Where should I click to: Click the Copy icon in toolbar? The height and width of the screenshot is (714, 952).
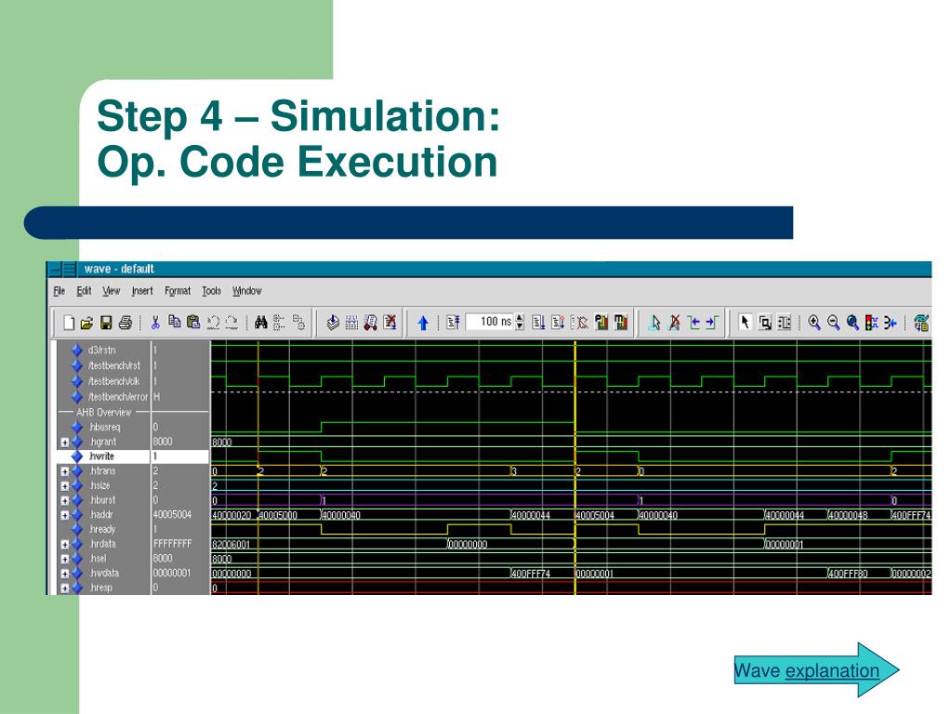click(175, 323)
